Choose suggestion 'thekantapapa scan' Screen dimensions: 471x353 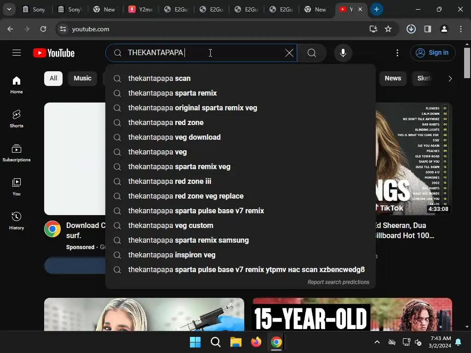(x=240, y=78)
